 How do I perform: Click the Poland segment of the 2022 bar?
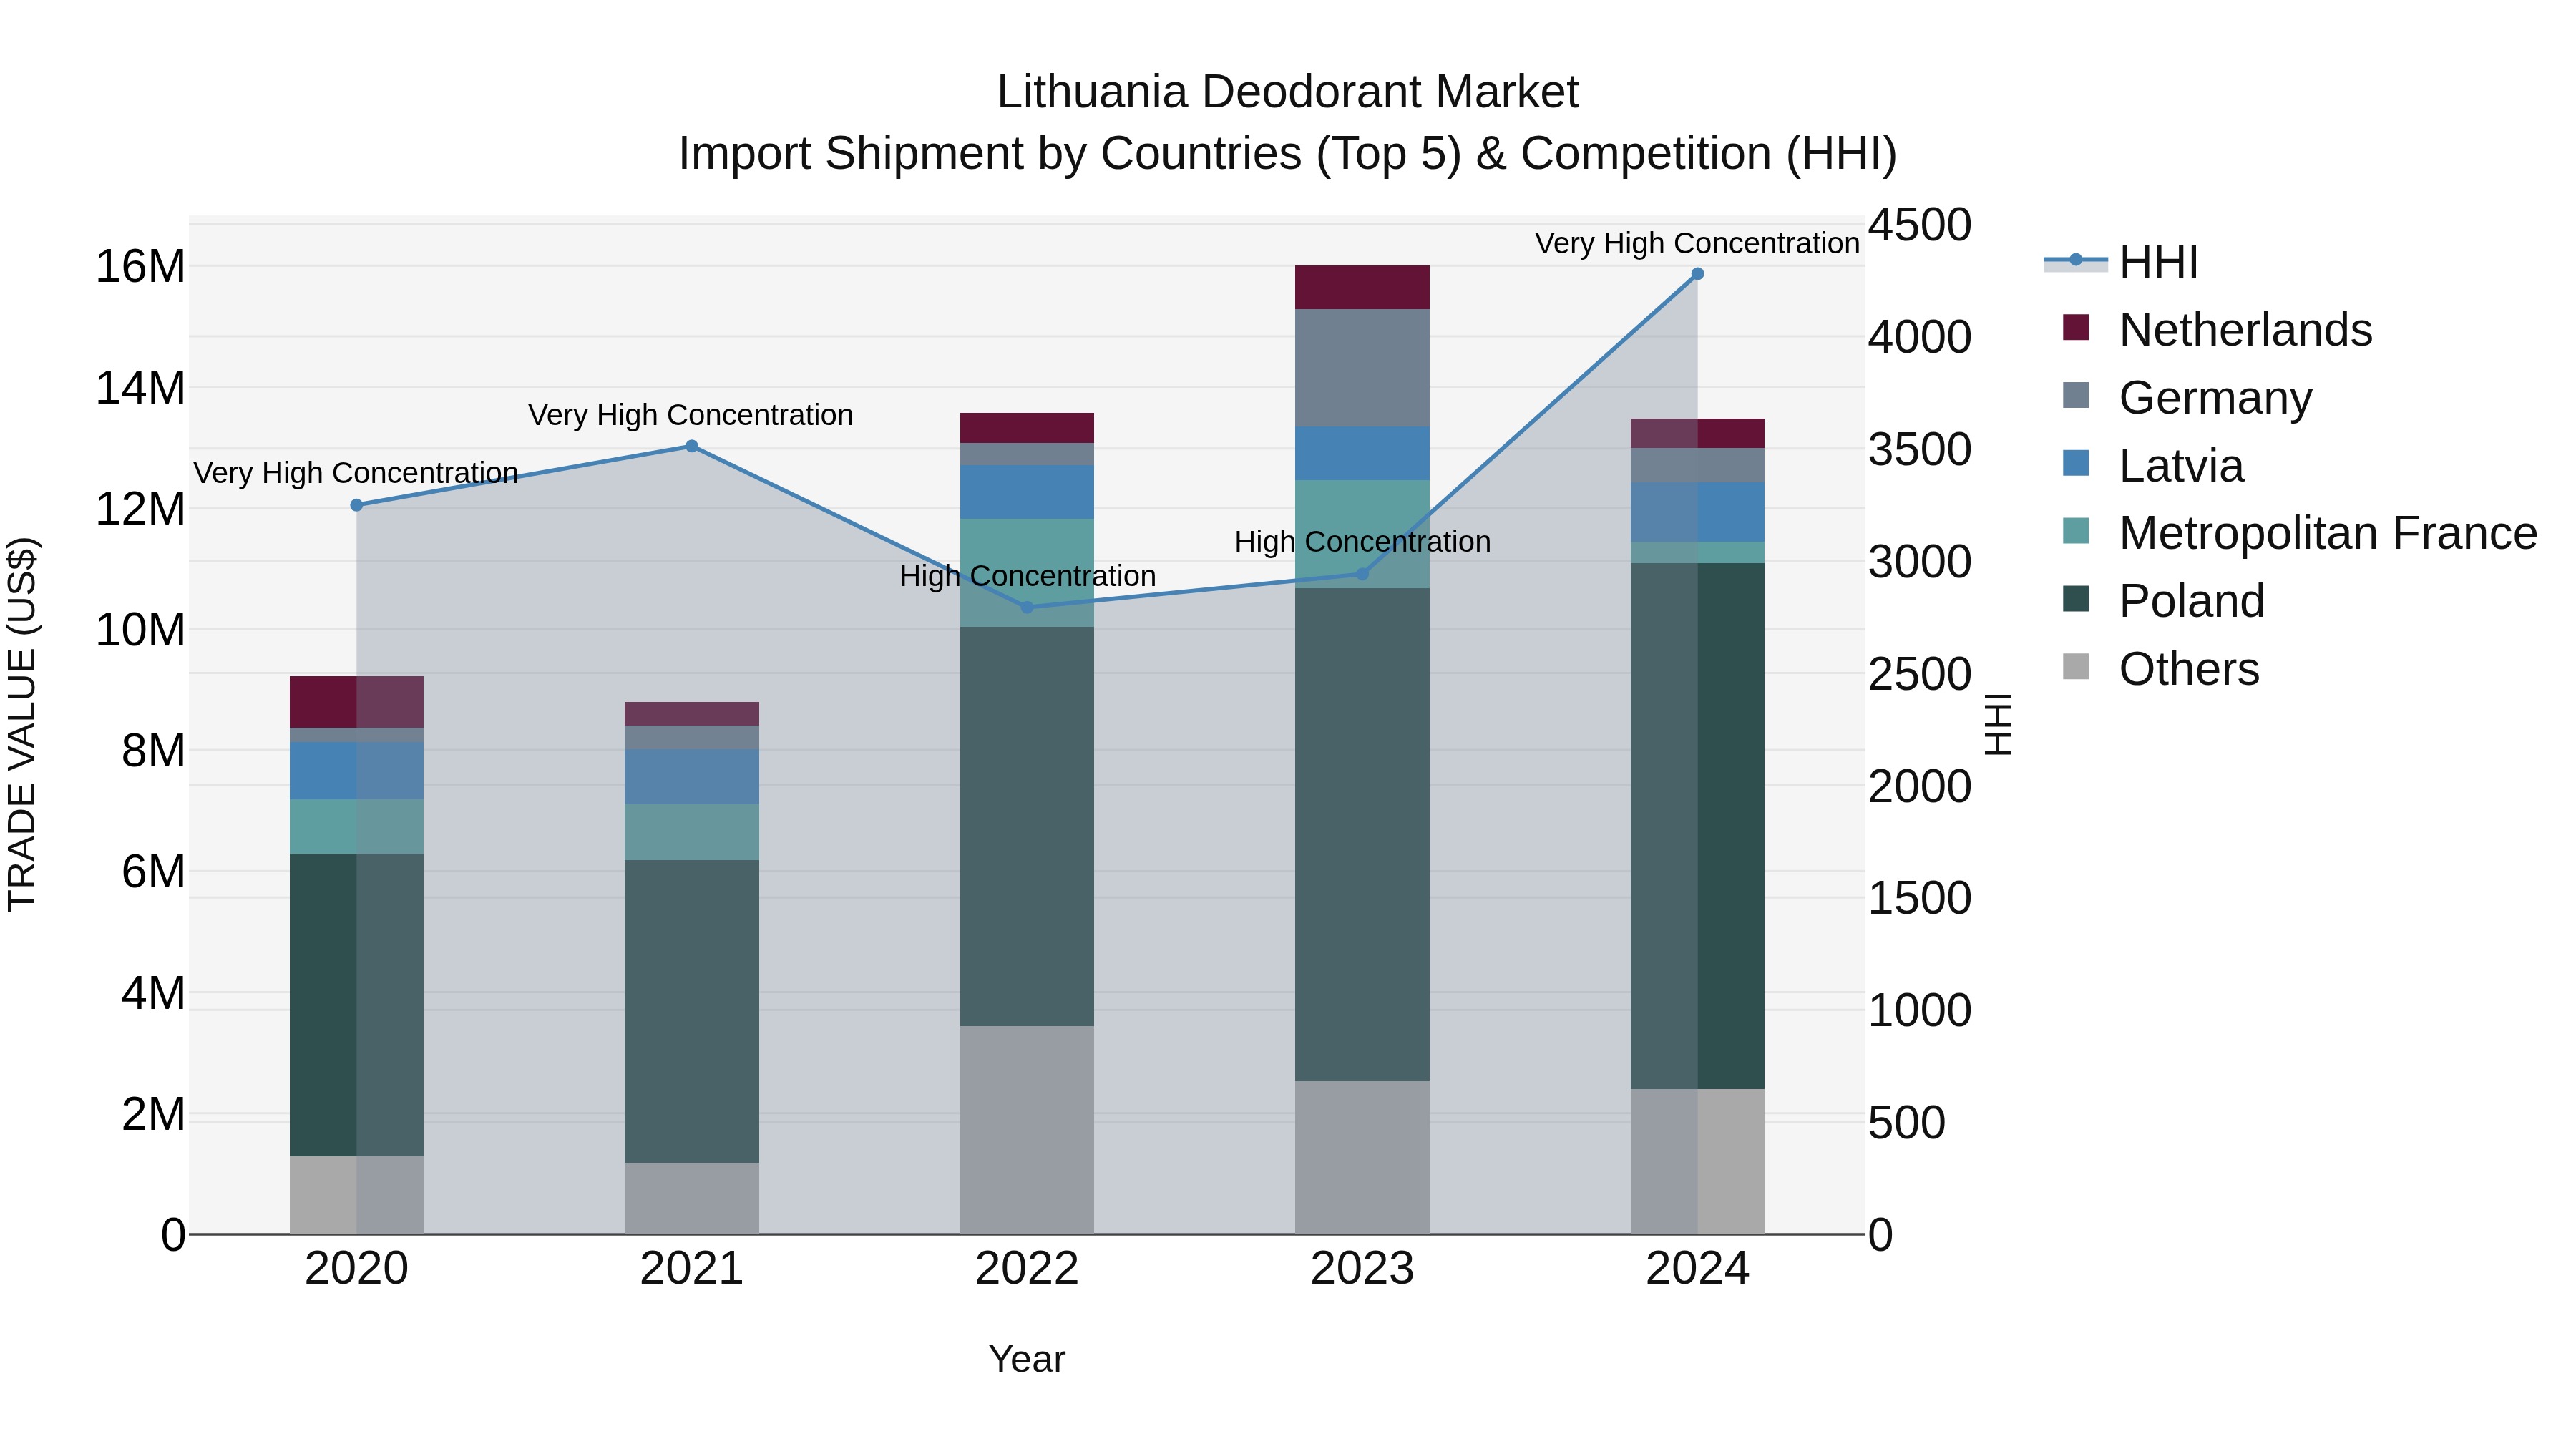1027,826
